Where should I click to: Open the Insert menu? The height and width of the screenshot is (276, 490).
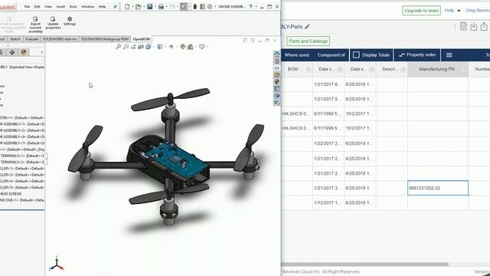click(60, 7)
